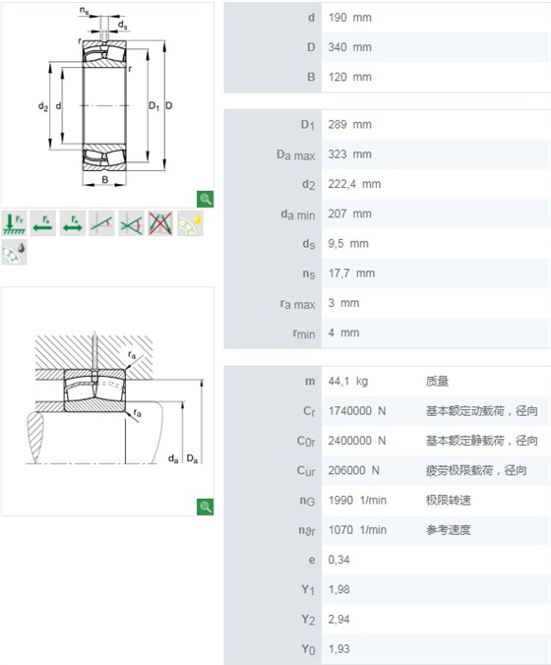The image size is (551, 665).
Task: Click the dynamic angular misalignment icon
Action: [131, 223]
